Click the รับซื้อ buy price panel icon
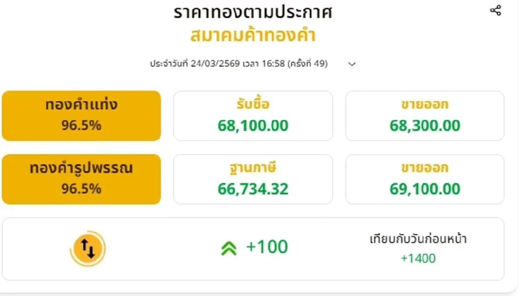 click(253, 116)
